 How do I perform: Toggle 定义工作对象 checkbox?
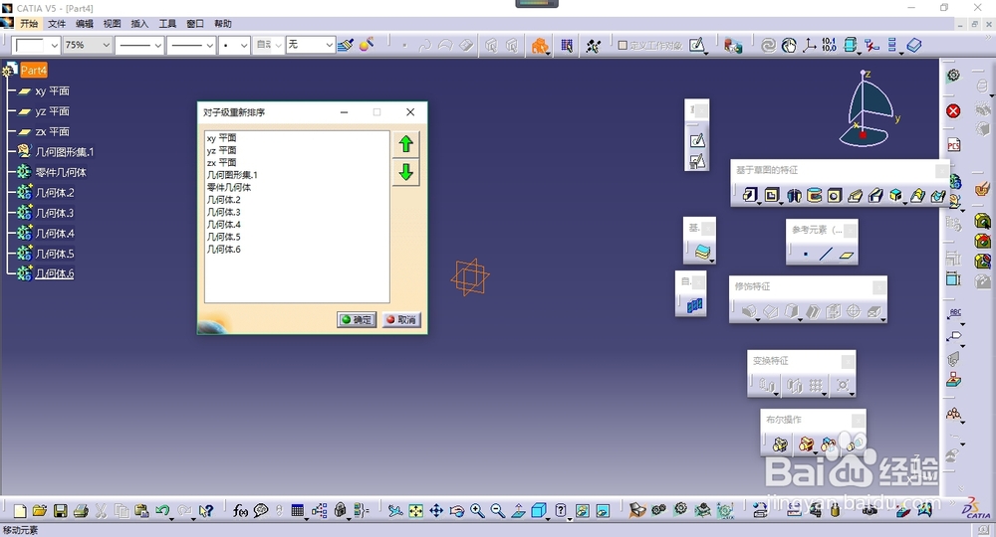[x=622, y=45]
